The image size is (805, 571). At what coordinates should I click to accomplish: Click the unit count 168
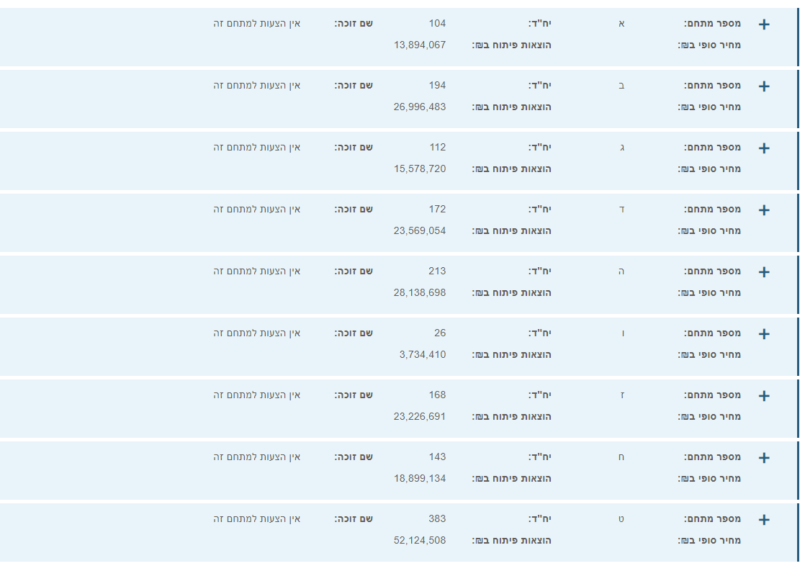click(x=437, y=395)
